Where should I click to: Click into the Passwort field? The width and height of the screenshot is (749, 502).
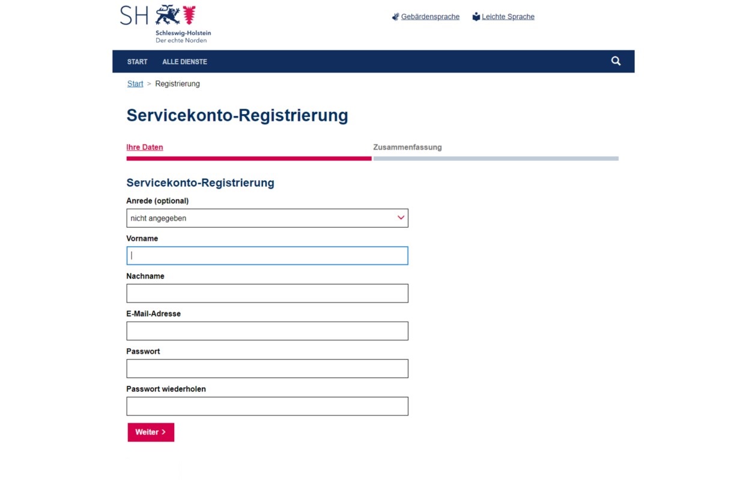pyautogui.click(x=267, y=369)
